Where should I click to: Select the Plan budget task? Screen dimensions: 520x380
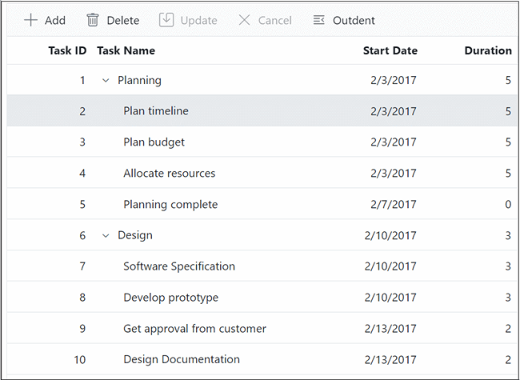coord(154,142)
